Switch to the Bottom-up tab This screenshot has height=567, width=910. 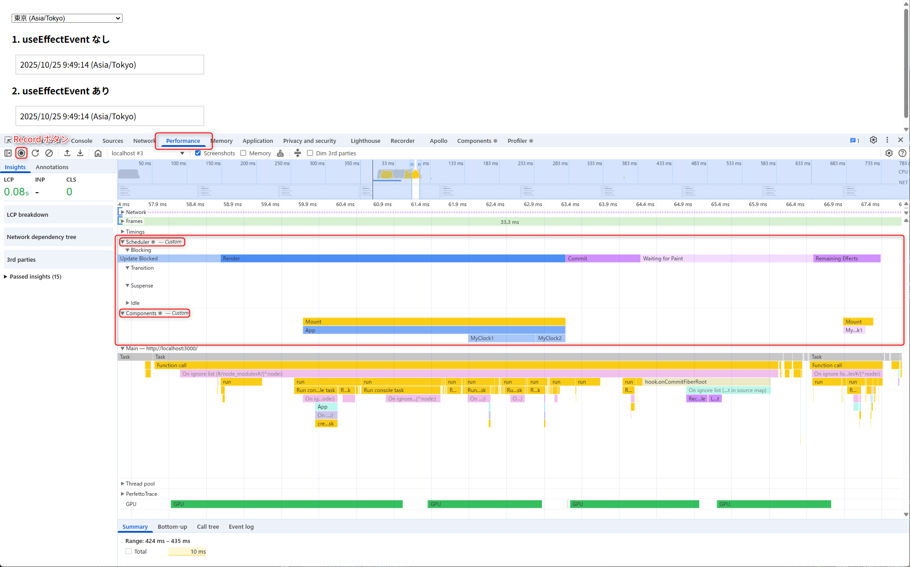point(172,526)
